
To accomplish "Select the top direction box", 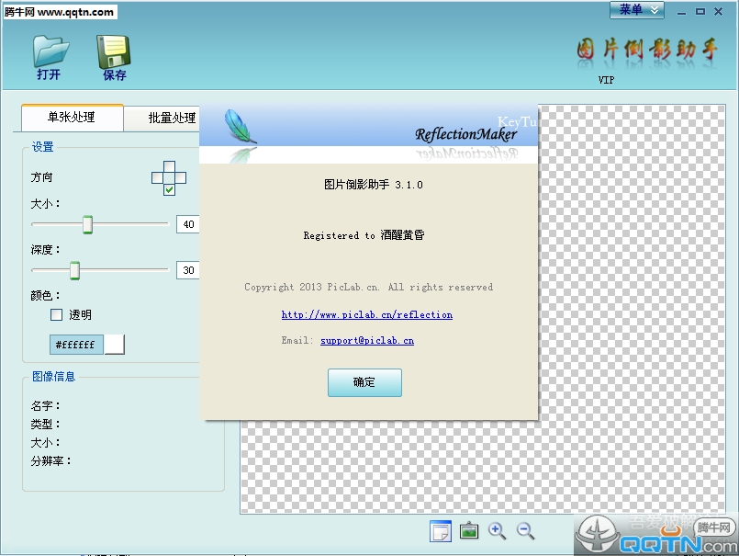I will [x=169, y=166].
